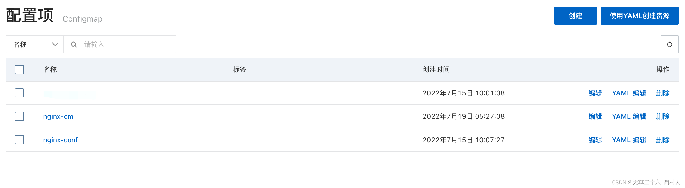The width and height of the screenshot is (685, 188).
Task: Expand the dropdown chevron next to 名称
Action: [x=55, y=44]
